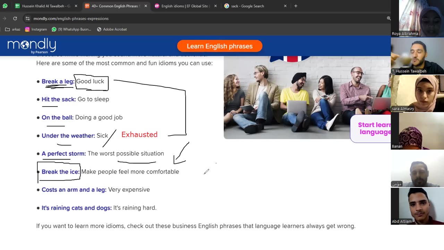This screenshot has height=250, width=444.
Task: Select the 'Break a leg:' idiom text
Action: click(x=58, y=81)
